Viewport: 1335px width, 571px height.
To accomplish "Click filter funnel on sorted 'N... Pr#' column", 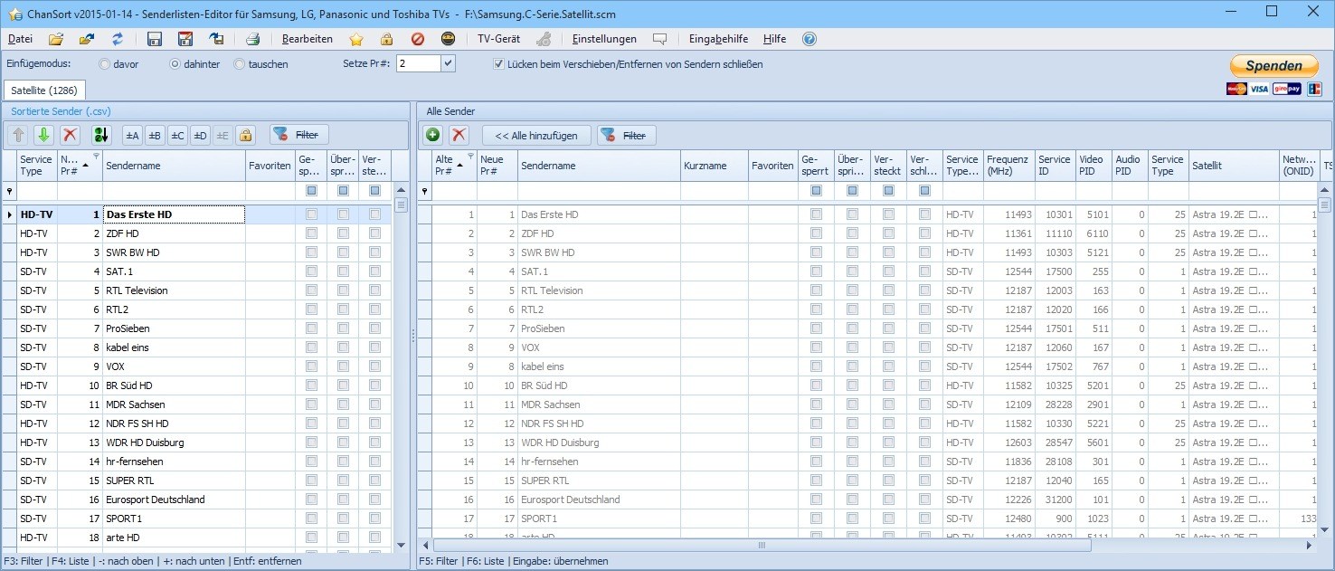I will pos(97,156).
